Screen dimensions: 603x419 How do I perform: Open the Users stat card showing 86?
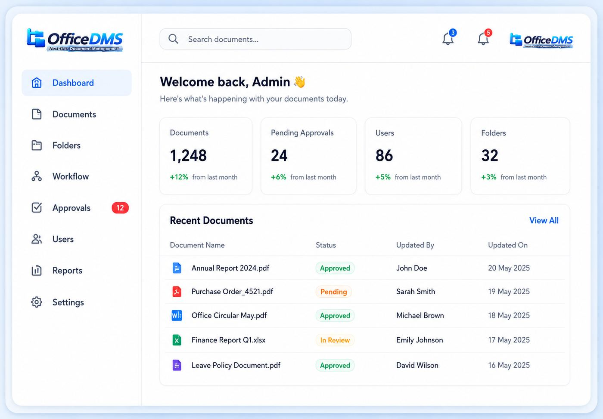click(413, 156)
